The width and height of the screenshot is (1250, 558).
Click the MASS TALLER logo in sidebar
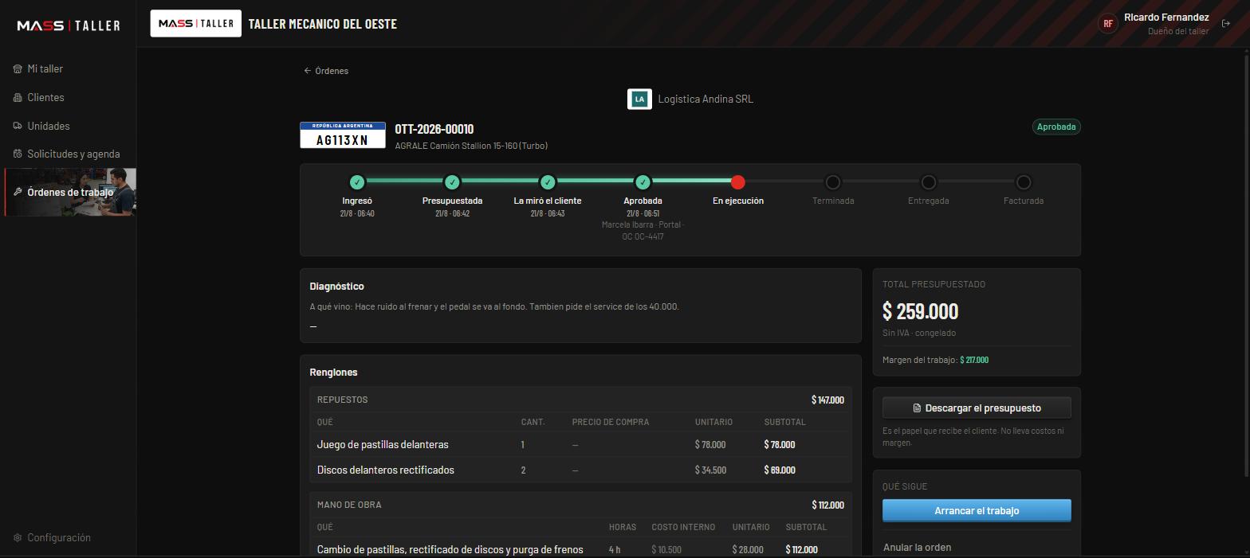pos(69,25)
